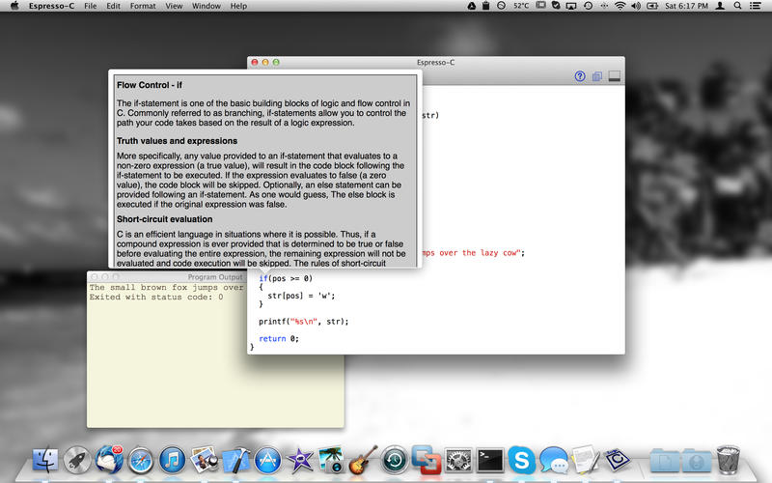Open the View menu

[x=174, y=6]
